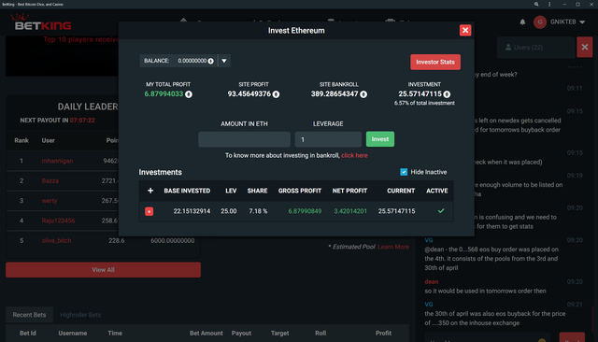Image resolution: width=598 pixels, height=342 pixels.
Task: Click the GROSS PROFIT column header
Action: pos(300,191)
